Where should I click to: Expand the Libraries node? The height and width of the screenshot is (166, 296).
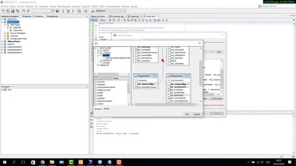[x=5, y=36]
